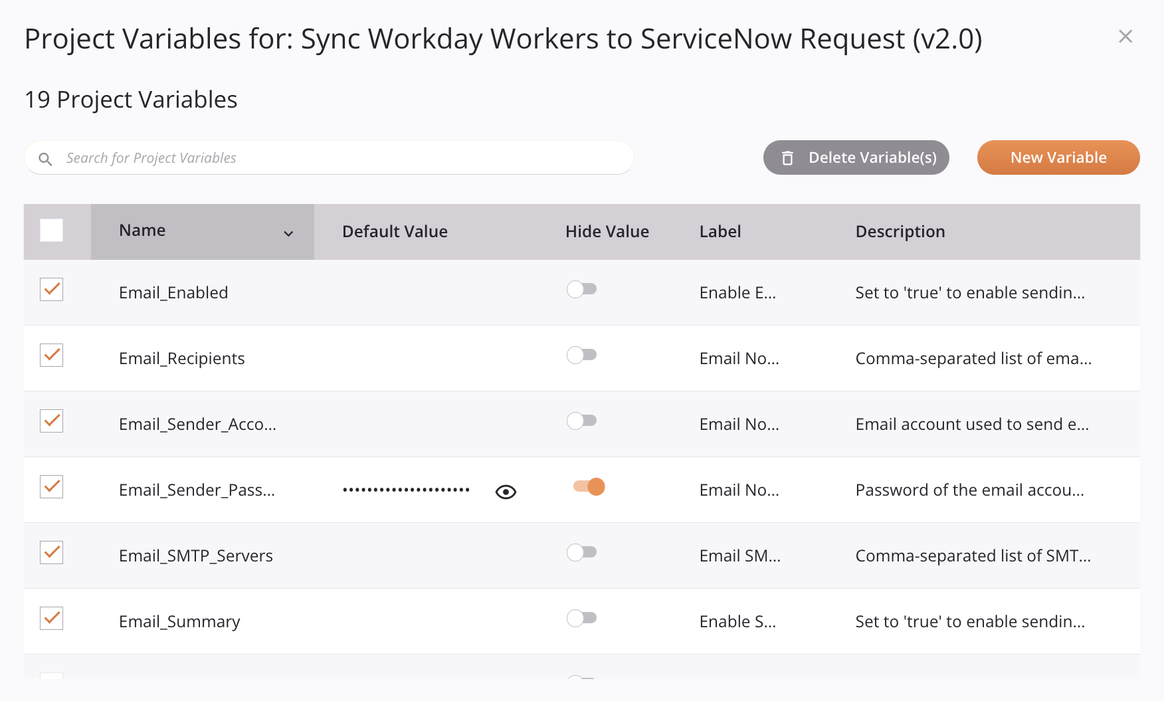This screenshot has height=701, width=1164.
Task: Click the Default Value column header
Action: coord(395,231)
